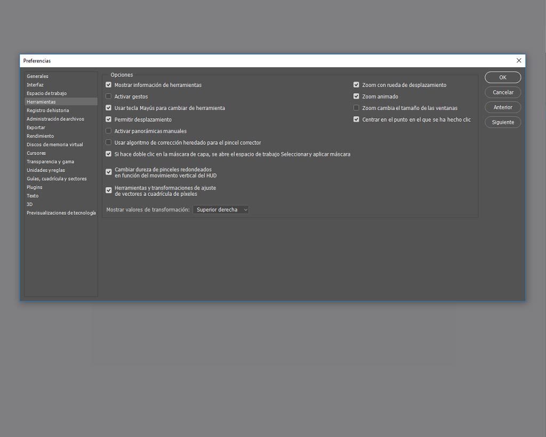546x437 pixels.
Task: Check Usar algoritmo de corrección heredado
Action: (108, 142)
